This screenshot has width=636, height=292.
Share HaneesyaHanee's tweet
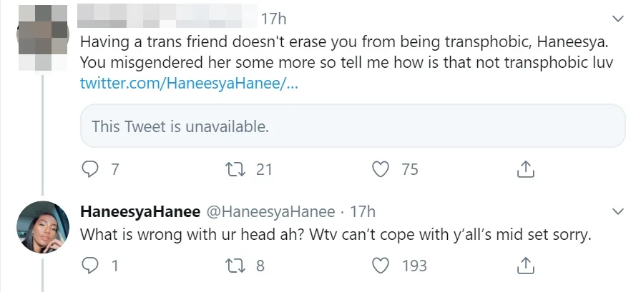coord(525,266)
